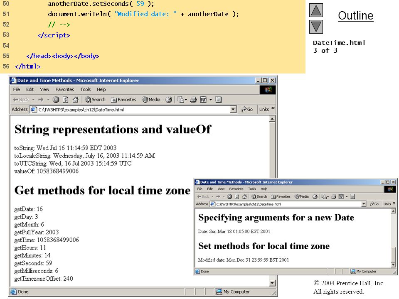Screen dimensions: 399x299
Task: Click the Print icon in small IE toolbar
Action: (x=334, y=196)
